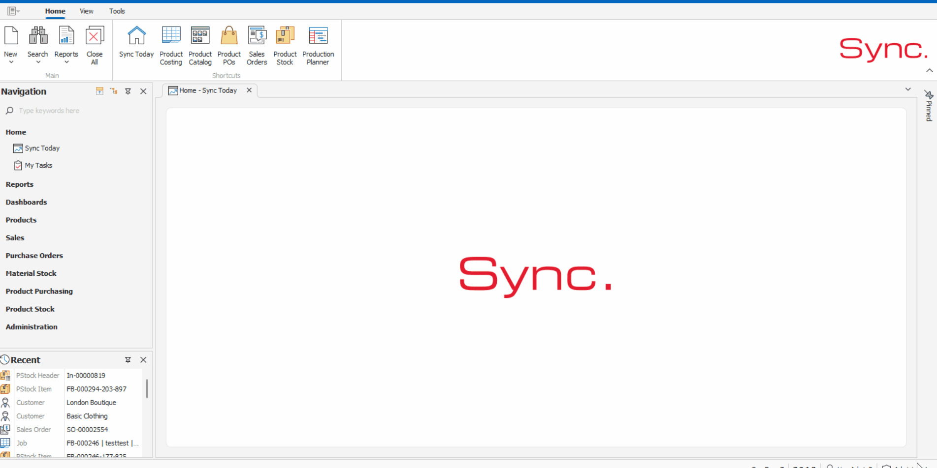Open the Reports ribbon icon
This screenshot has width=937, height=468.
click(66, 35)
